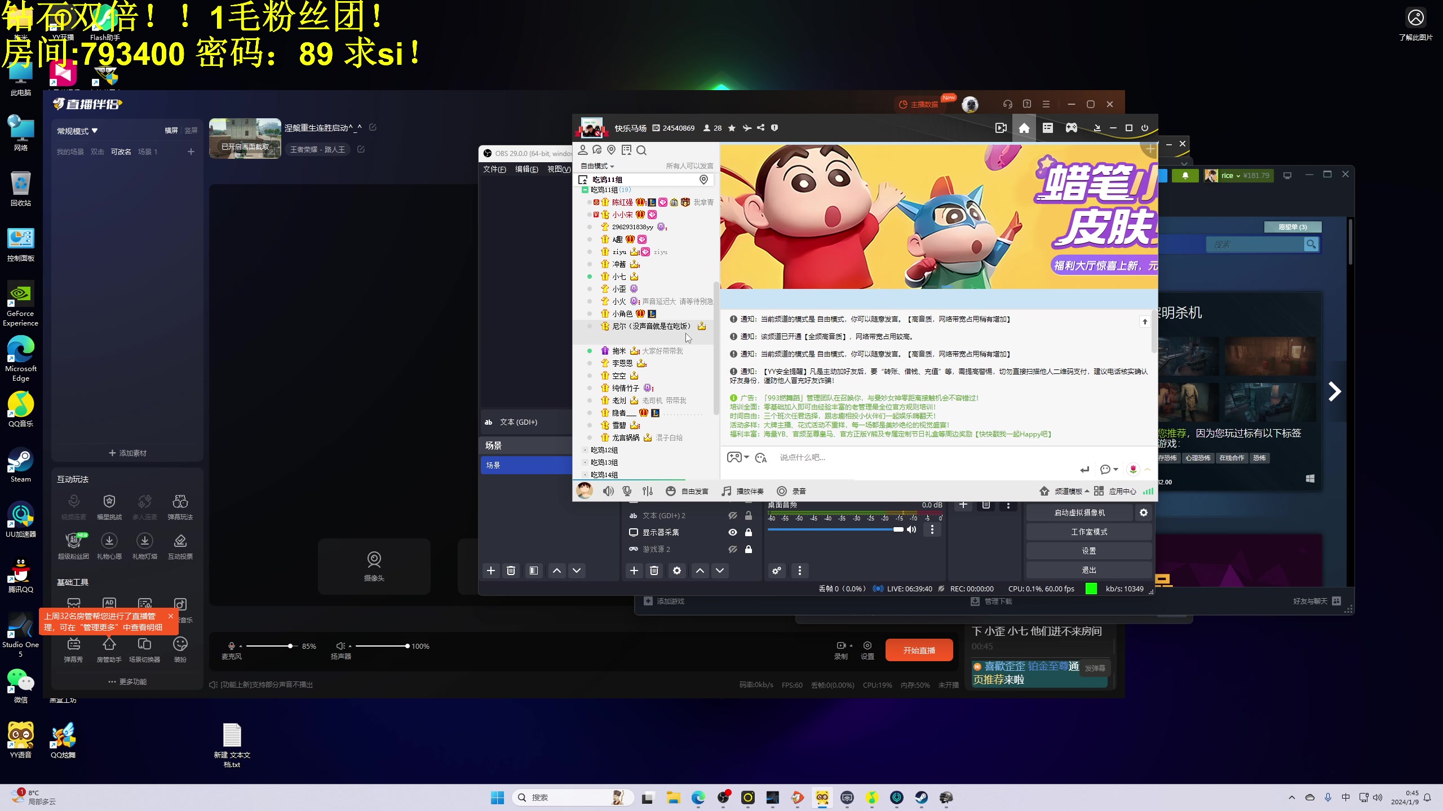1443x811 pixels.
Task: Open OBS 文件(F) menu
Action: [x=494, y=169]
